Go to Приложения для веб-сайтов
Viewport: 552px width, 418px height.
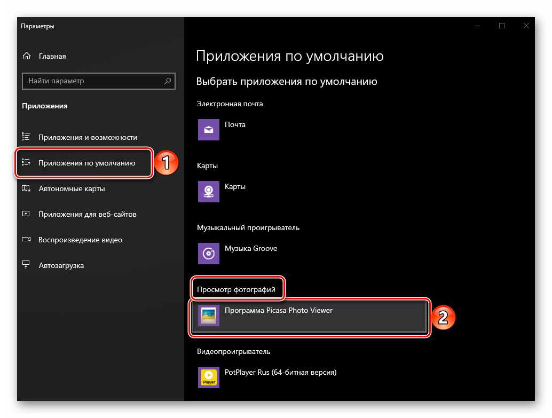pos(88,214)
